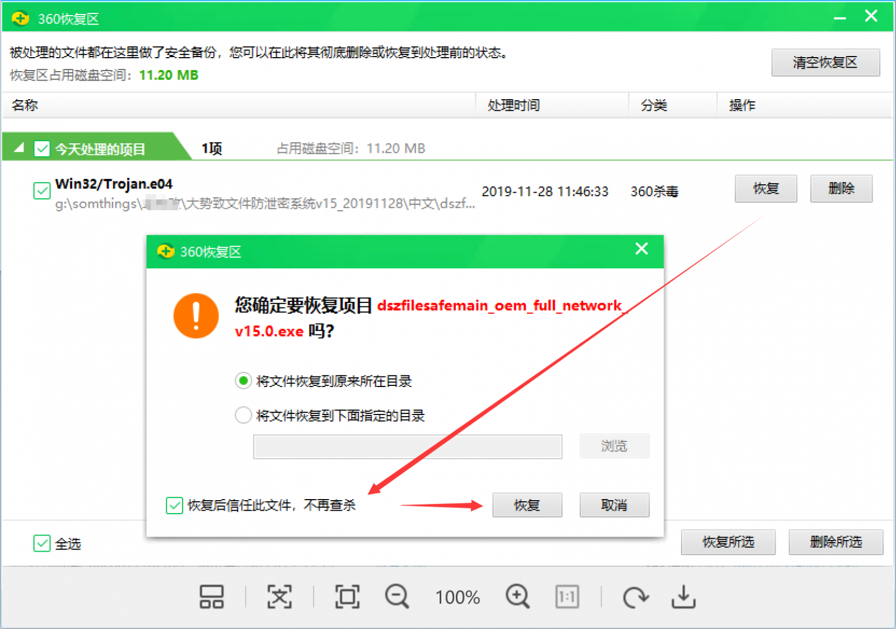Click the 名称 column header
The width and height of the screenshot is (896, 629).
tap(25, 105)
